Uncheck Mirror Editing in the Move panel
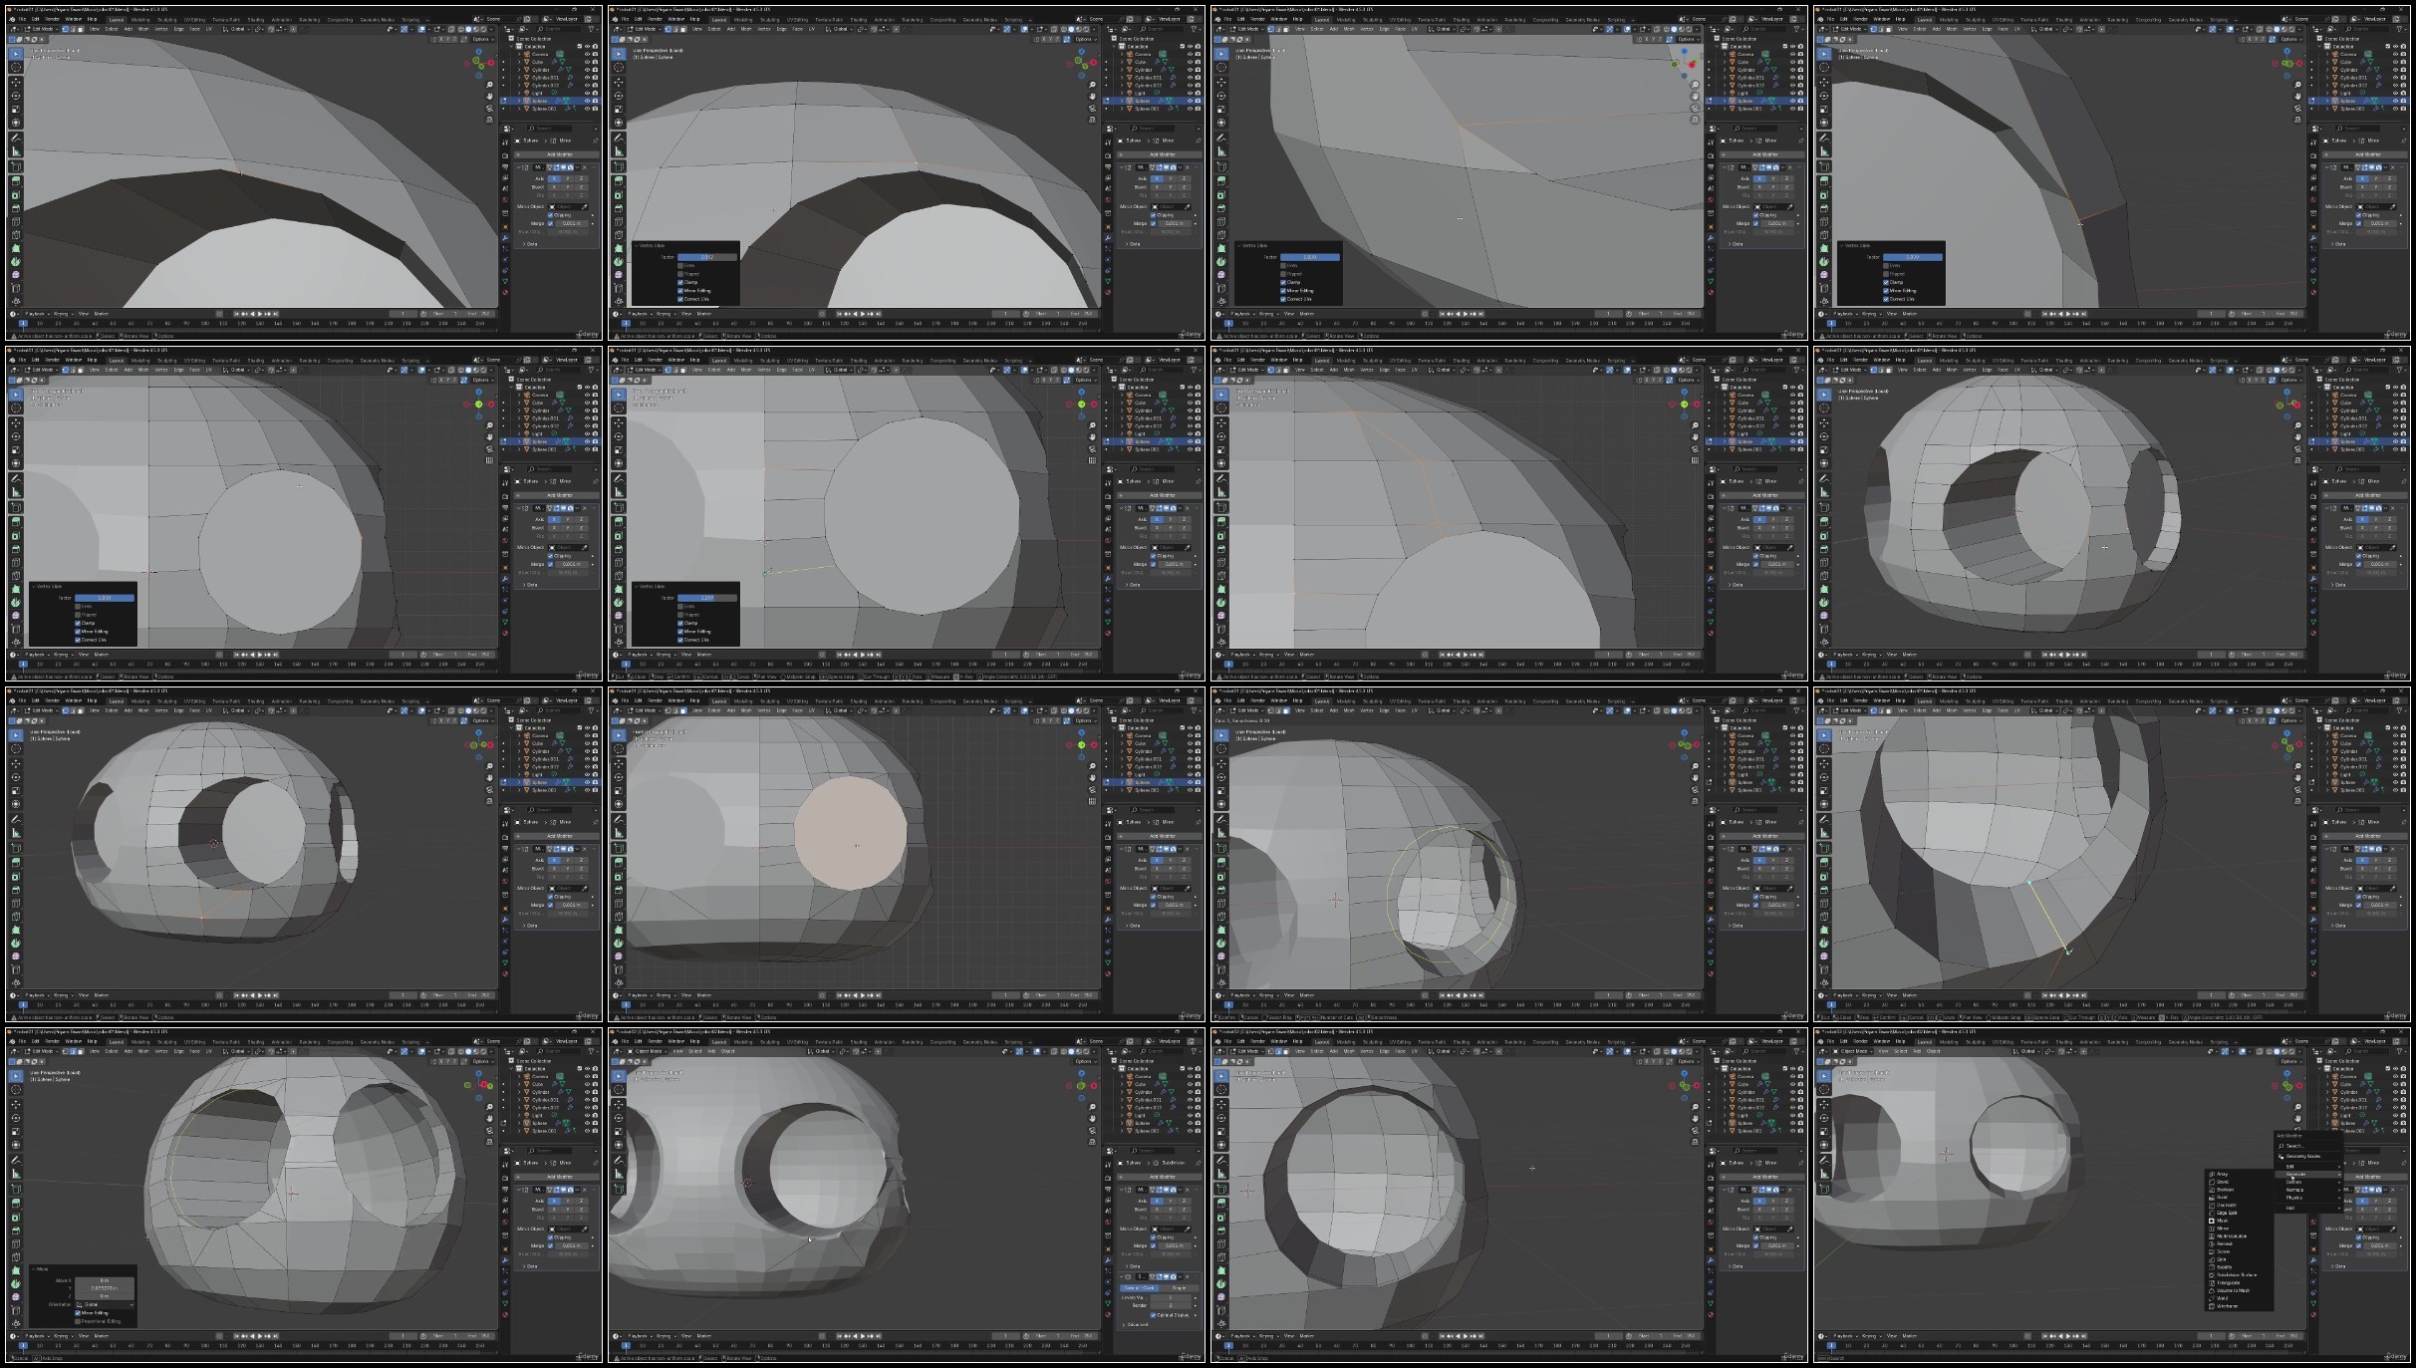This screenshot has width=2416, height=1368. point(77,1313)
